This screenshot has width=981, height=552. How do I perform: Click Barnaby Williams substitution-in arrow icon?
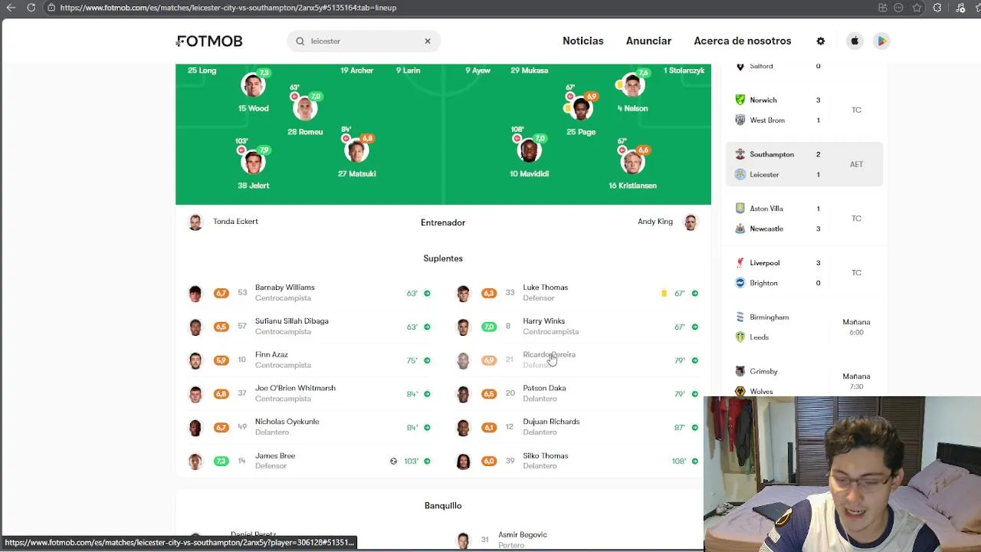[427, 293]
